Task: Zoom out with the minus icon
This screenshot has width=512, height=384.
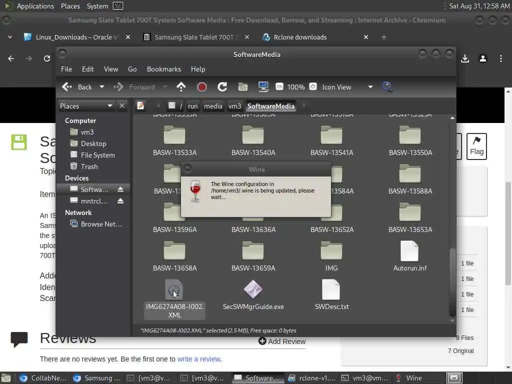Action: tap(279, 87)
